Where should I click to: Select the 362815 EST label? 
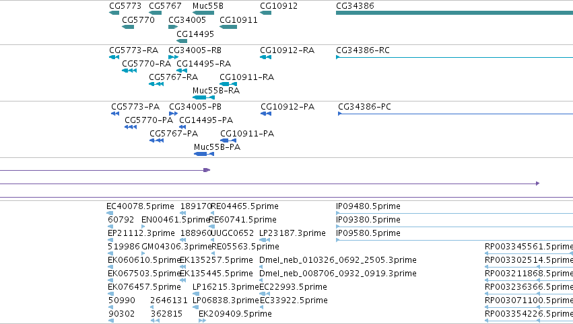click(166, 314)
